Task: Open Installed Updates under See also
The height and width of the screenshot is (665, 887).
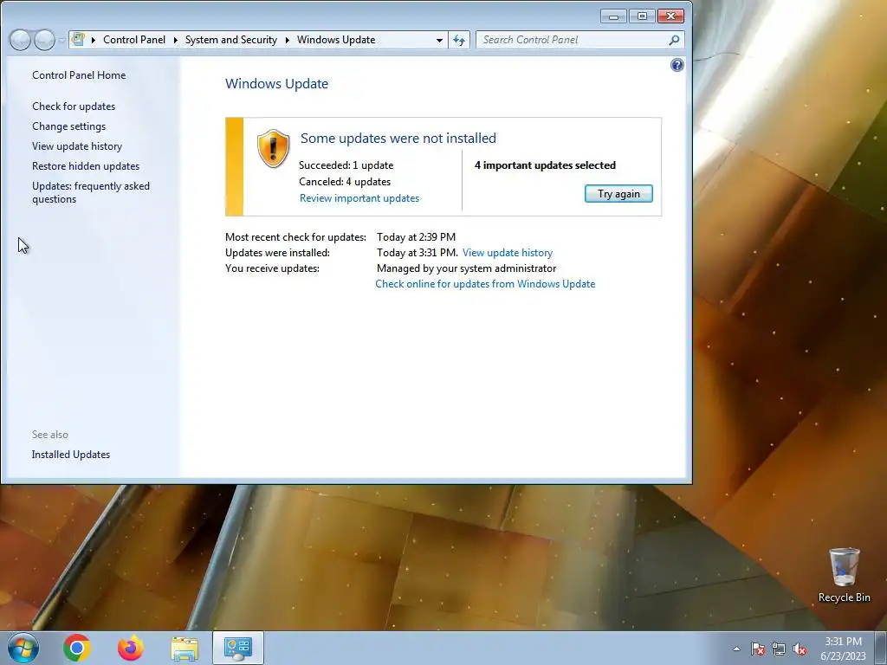Action: 71,455
